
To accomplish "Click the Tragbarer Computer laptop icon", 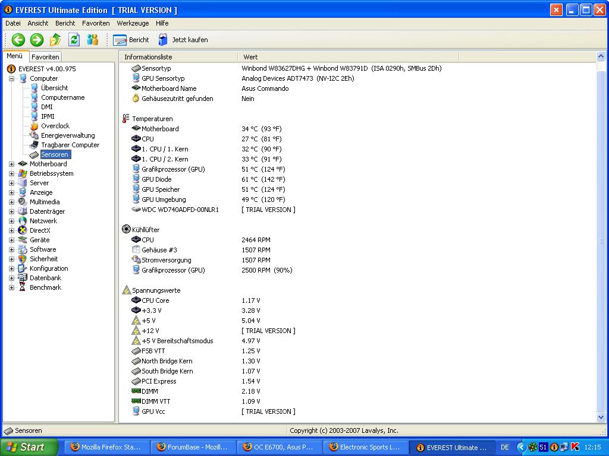I will click(34, 145).
